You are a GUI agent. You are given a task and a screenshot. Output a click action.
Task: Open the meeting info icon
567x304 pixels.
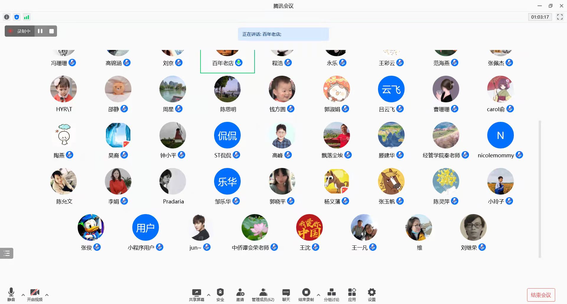pos(6,17)
